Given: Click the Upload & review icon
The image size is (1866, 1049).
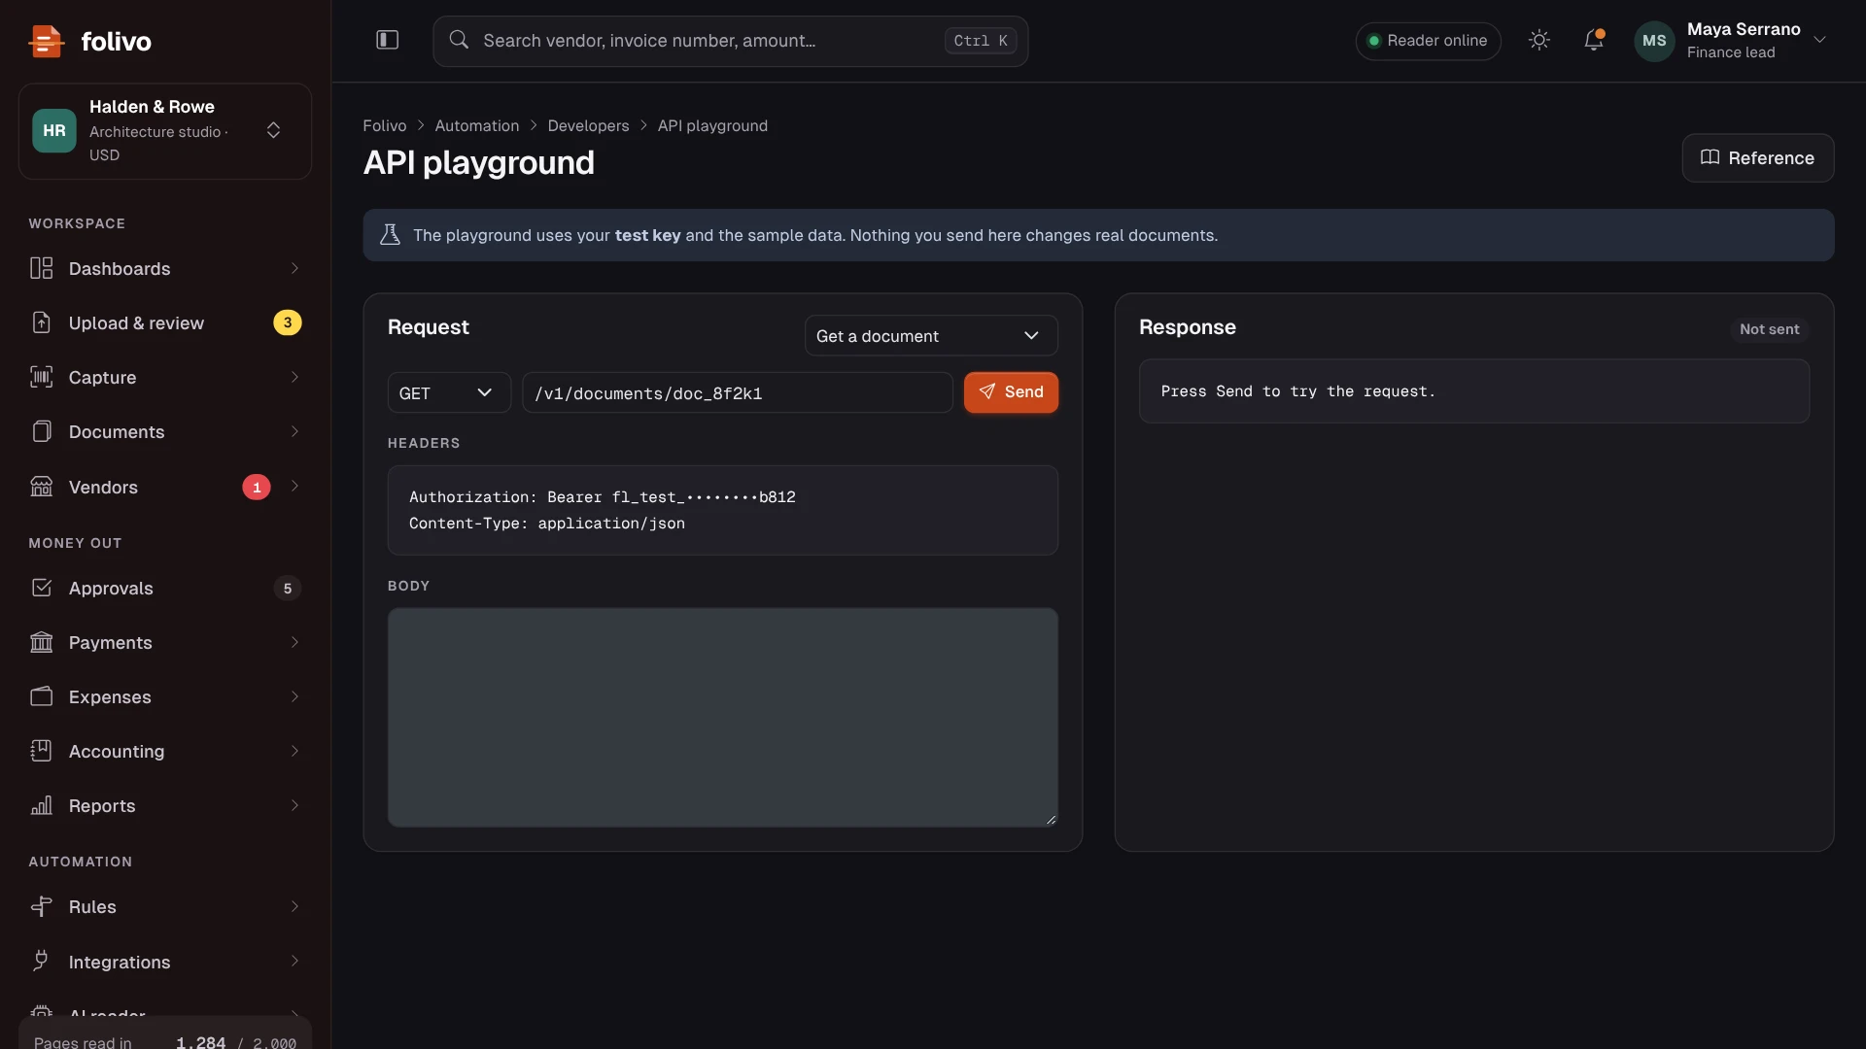Looking at the screenshot, I should [x=41, y=322].
